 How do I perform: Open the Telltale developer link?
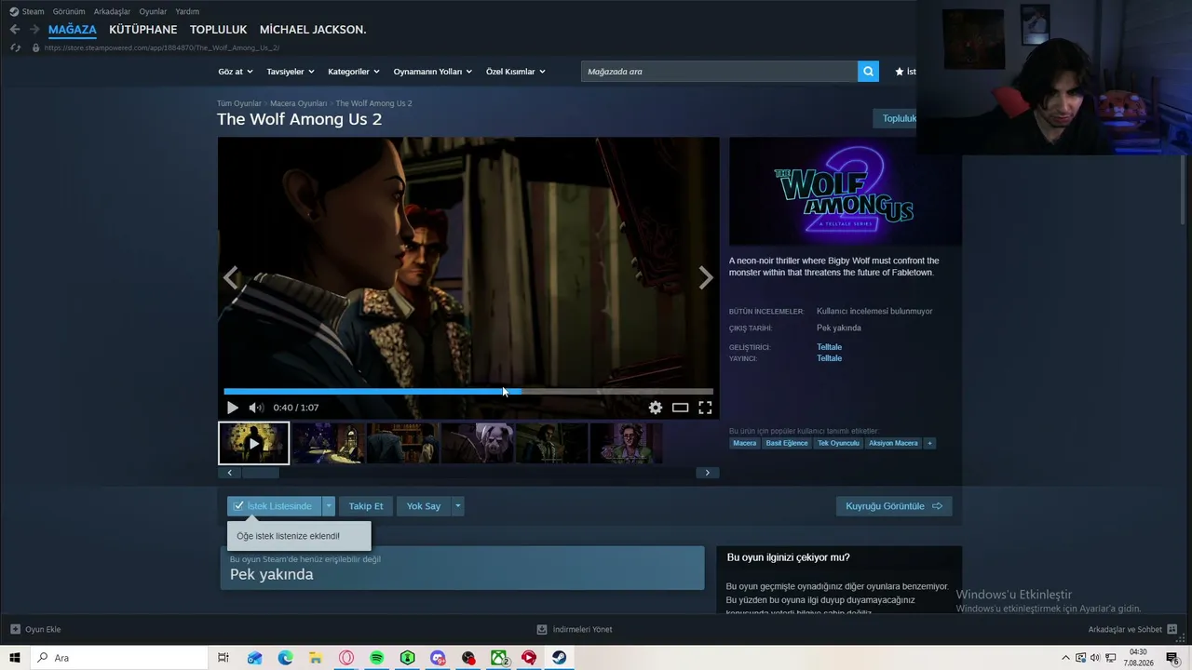[829, 347]
